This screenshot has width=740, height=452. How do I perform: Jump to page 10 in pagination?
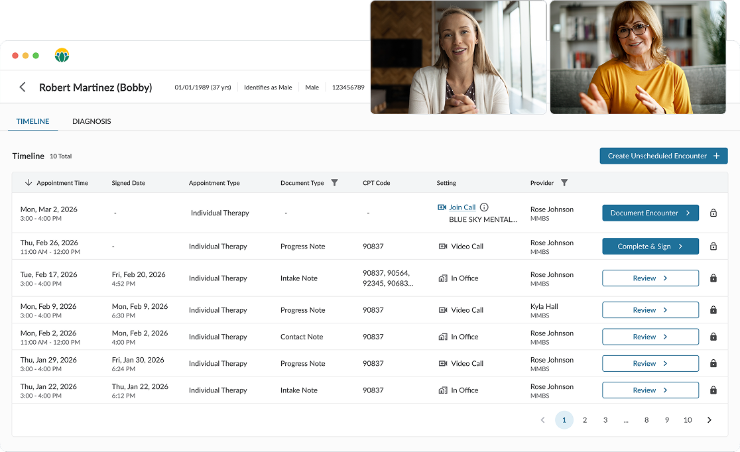click(688, 420)
